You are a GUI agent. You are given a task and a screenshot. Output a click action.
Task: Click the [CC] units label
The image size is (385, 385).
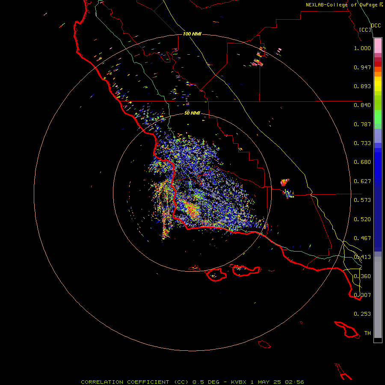tap(365, 30)
